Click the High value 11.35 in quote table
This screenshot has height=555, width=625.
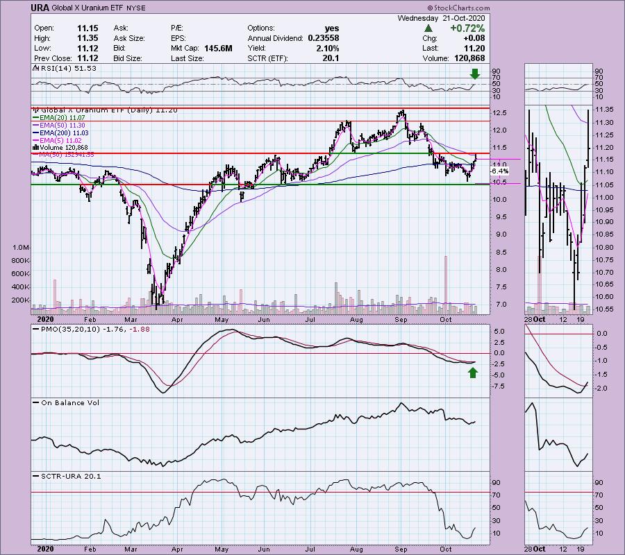[87, 38]
